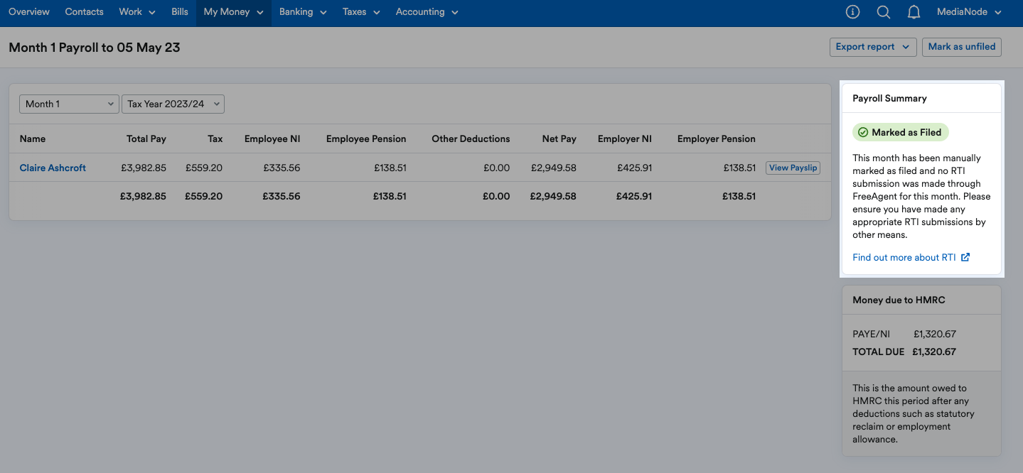Click the bold £2,949.58 net pay total

553,196
